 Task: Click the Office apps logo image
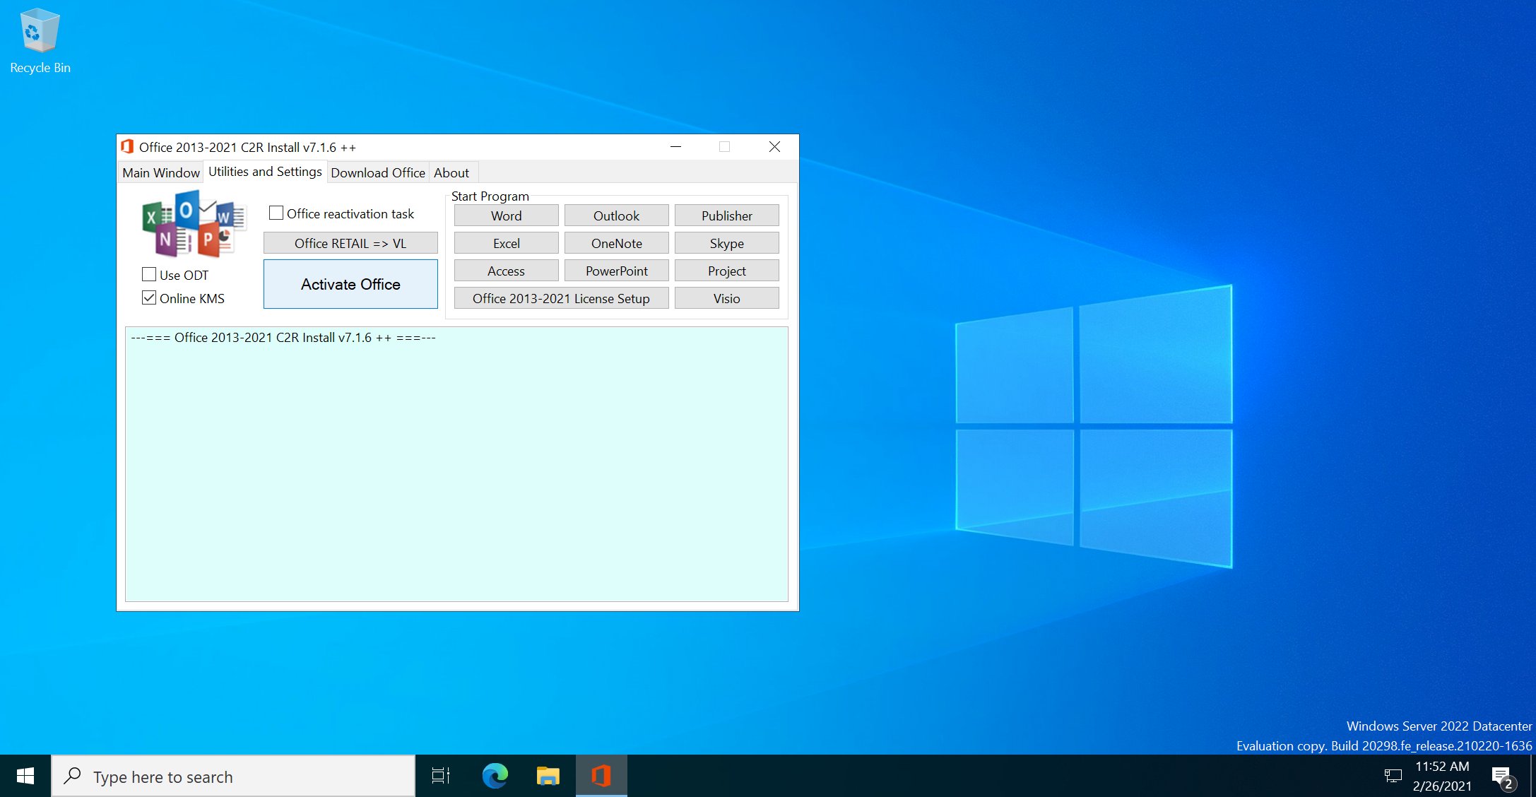click(194, 224)
